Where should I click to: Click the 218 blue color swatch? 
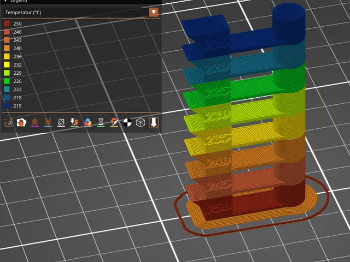click(7, 98)
